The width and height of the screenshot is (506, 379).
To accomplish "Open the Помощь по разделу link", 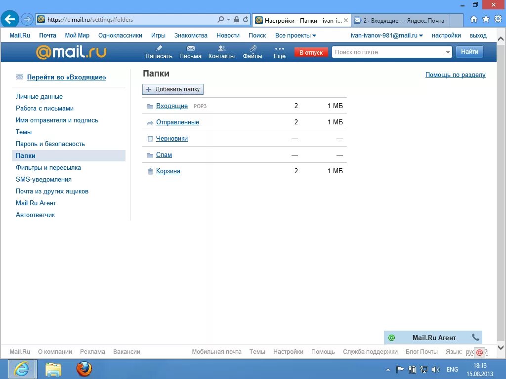I will point(455,75).
